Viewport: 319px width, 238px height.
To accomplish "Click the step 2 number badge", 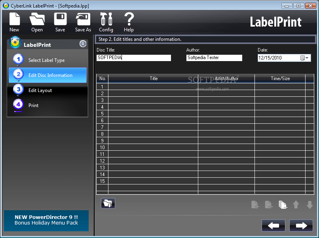I will [x=19, y=74].
